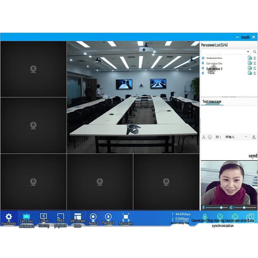Click the Stop sharing camera icon
This screenshot has width=258, height=258.
[220, 216]
